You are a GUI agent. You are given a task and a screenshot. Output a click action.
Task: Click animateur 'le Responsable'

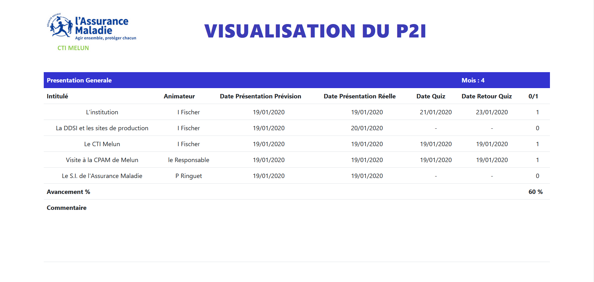189,160
